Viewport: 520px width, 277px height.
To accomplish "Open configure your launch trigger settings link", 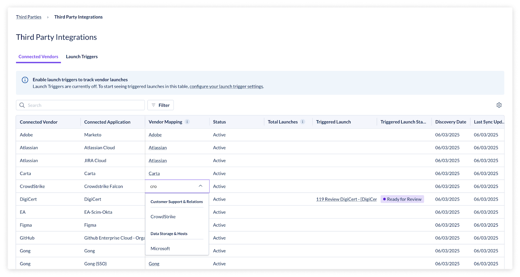I will click(226, 86).
